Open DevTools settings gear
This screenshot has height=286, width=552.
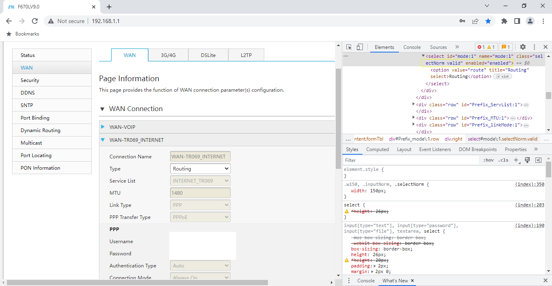523,47
